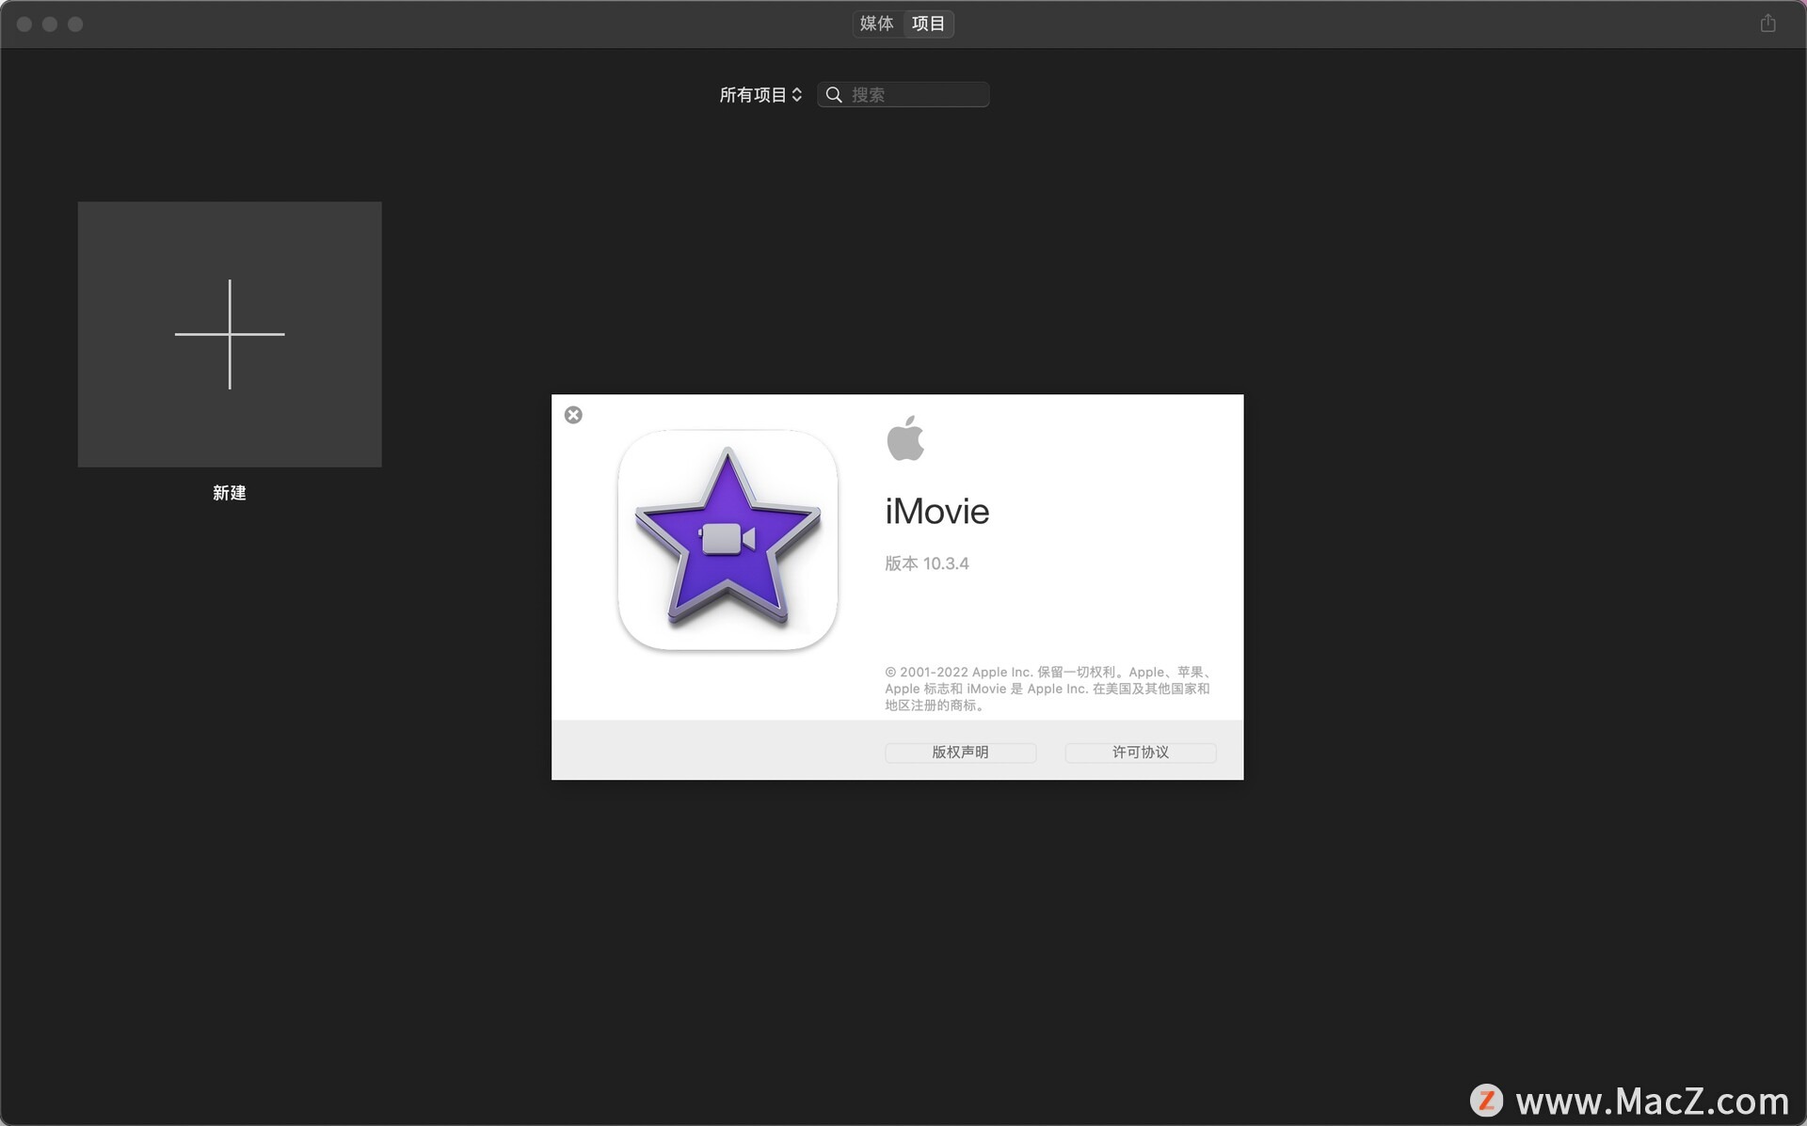Image resolution: width=1807 pixels, height=1126 pixels.
Task: Click inside the 搜索 search field
Action: tap(903, 94)
